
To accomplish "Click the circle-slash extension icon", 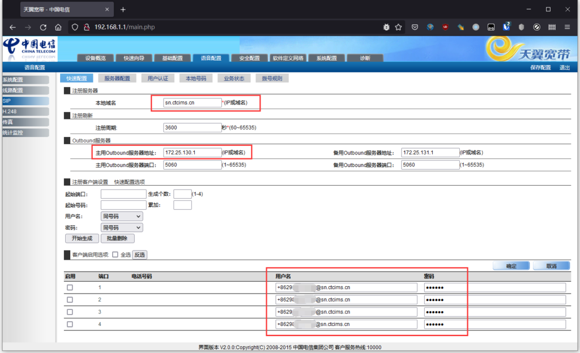I will coord(537,27).
